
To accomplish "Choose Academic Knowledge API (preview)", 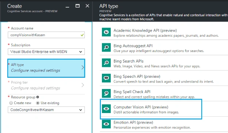I will pyautogui.click(x=164, y=32).
